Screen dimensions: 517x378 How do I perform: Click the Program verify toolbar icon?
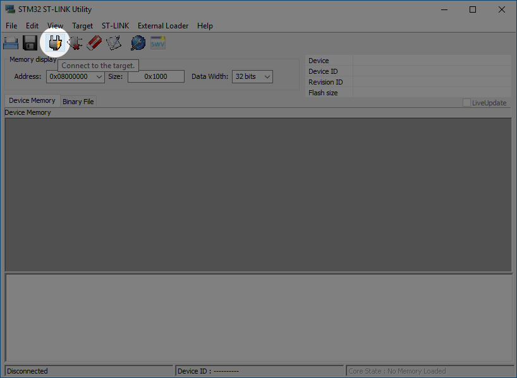114,43
